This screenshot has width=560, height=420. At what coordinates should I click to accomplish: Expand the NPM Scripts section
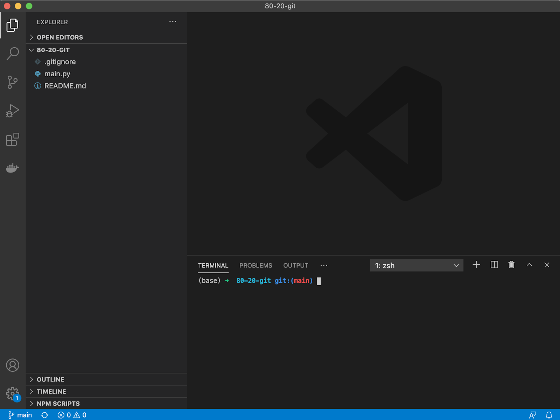(x=106, y=404)
